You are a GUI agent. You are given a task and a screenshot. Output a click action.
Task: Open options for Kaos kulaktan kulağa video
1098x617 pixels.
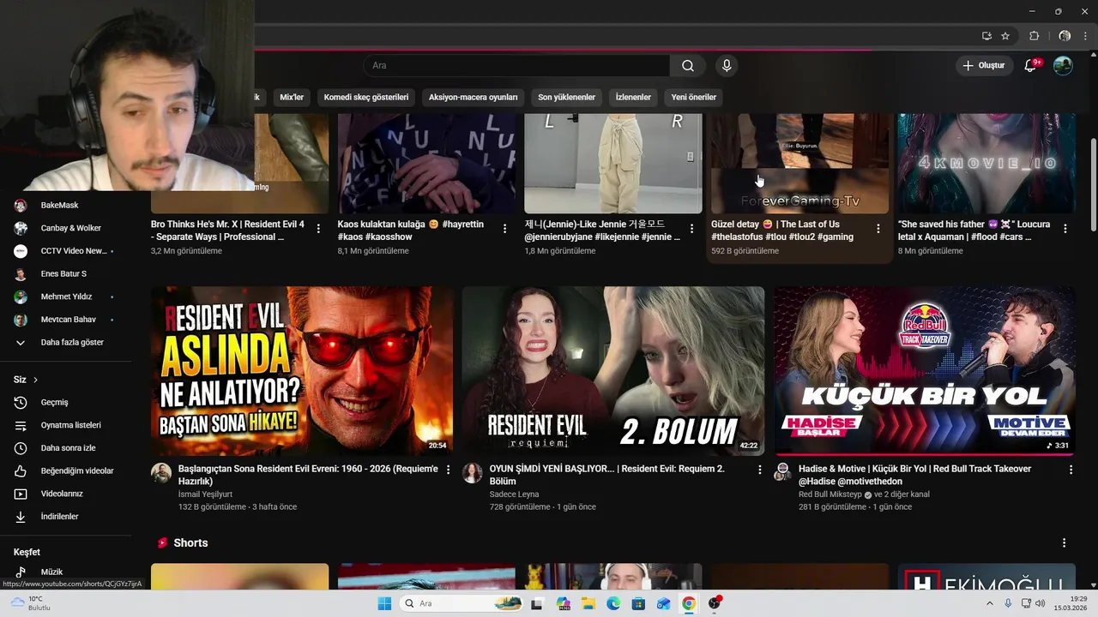click(x=505, y=229)
